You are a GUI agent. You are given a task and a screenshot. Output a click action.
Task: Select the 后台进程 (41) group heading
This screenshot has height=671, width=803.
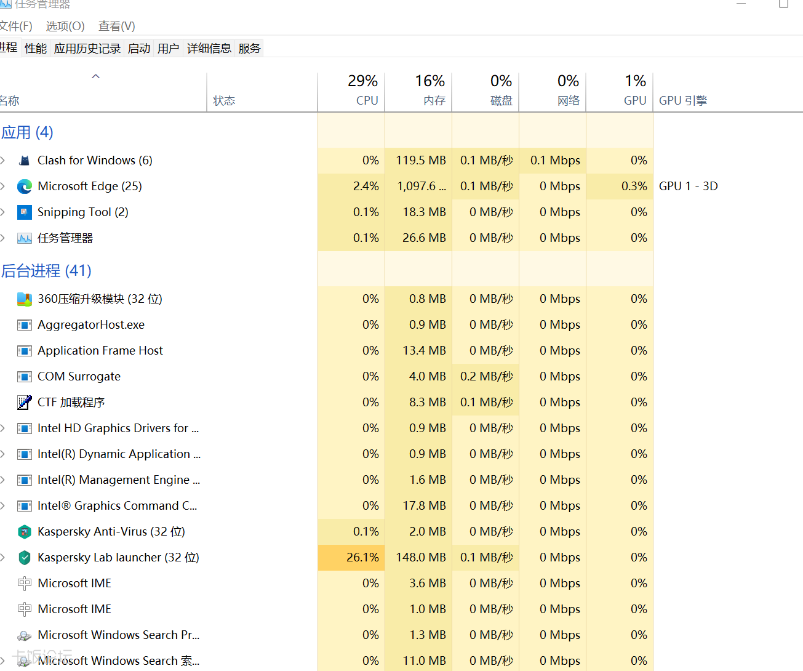(46, 271)
